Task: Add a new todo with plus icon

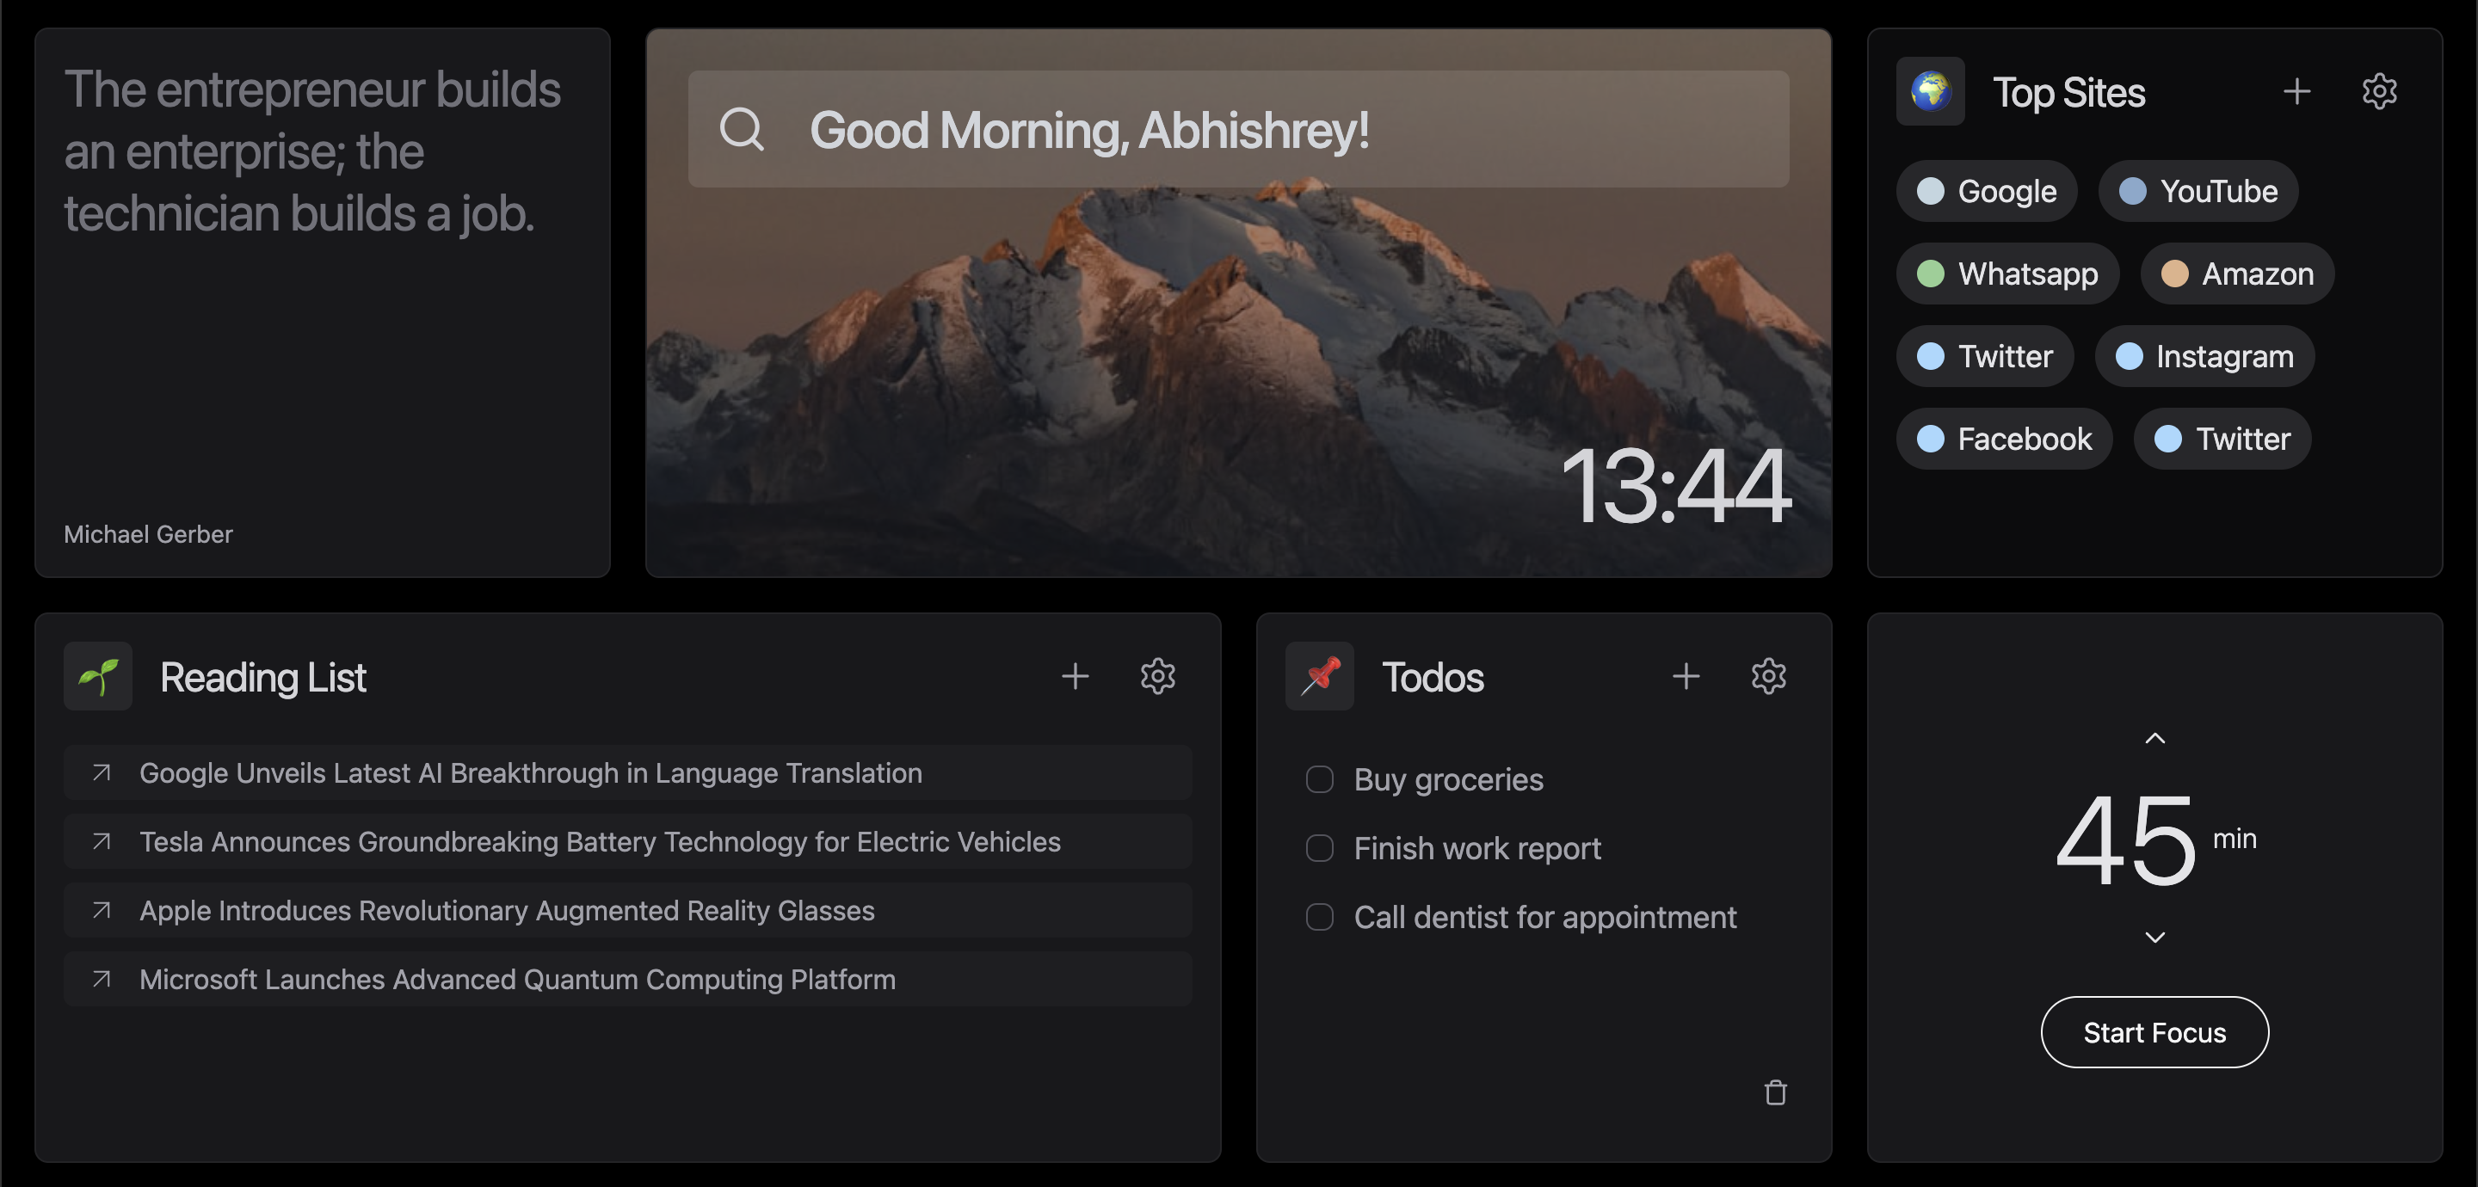Action: pos(1686,676)
